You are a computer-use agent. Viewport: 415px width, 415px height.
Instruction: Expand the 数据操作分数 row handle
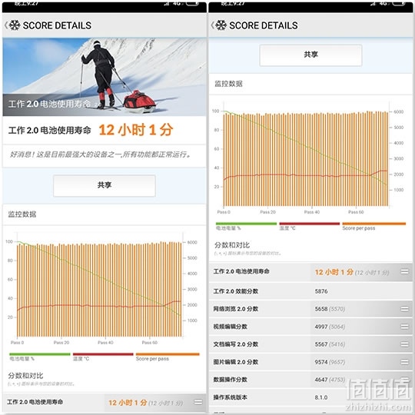point(404,380)
